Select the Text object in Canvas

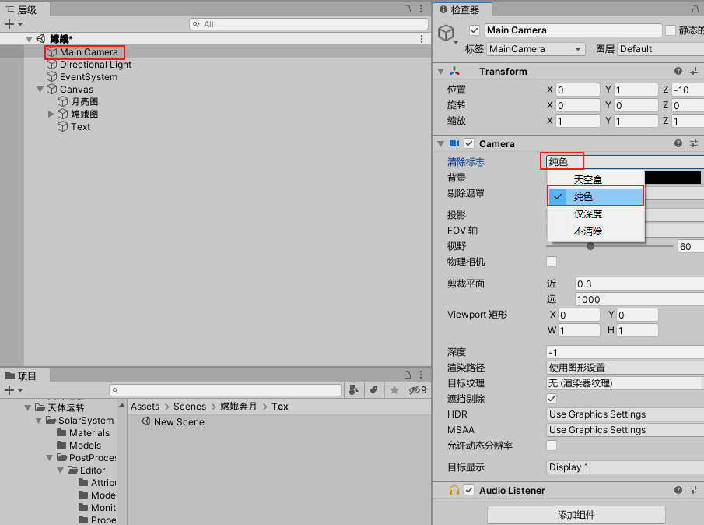click(x=80, y=127)
